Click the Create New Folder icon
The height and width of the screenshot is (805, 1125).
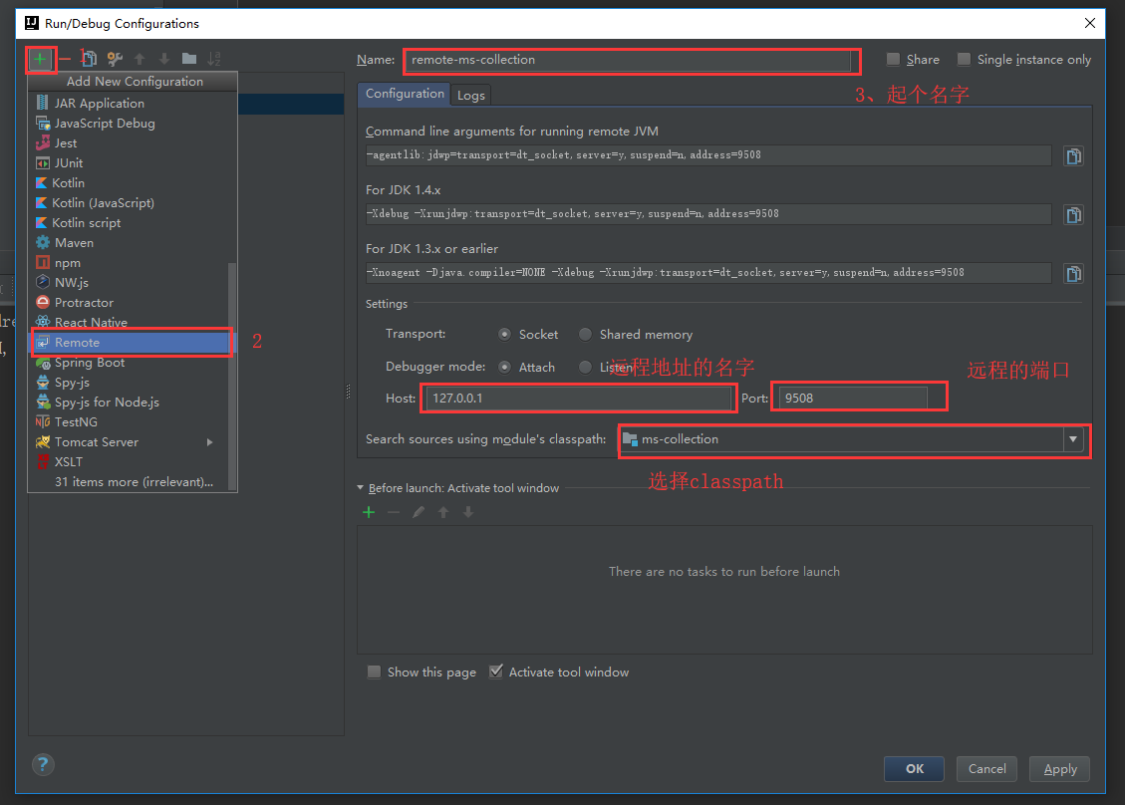pos(188,59)
